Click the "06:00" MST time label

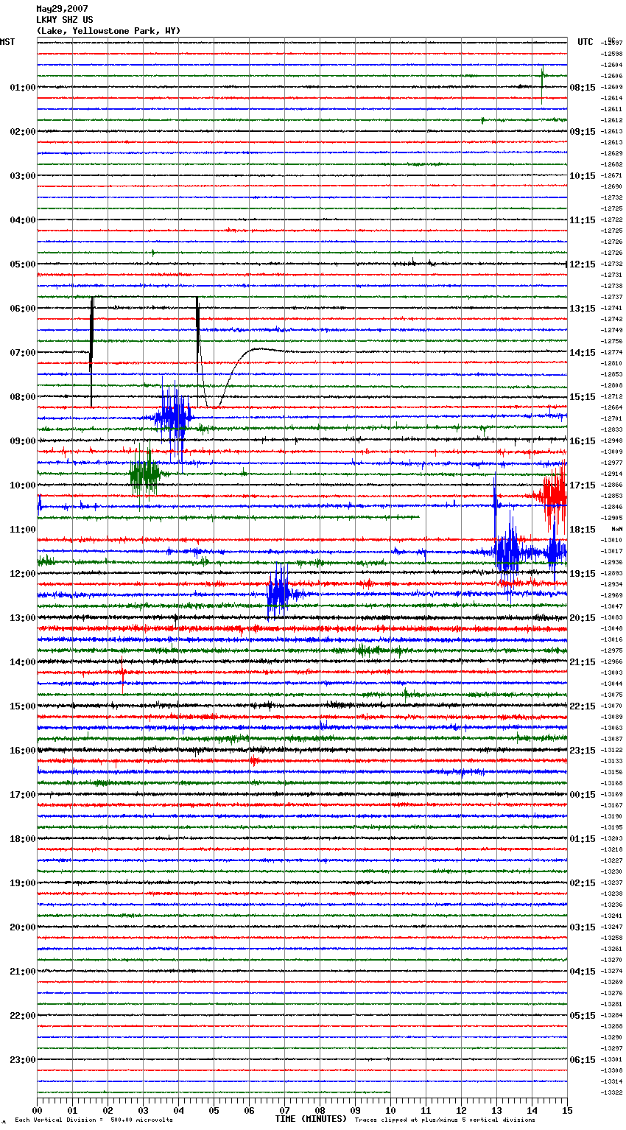23,309
